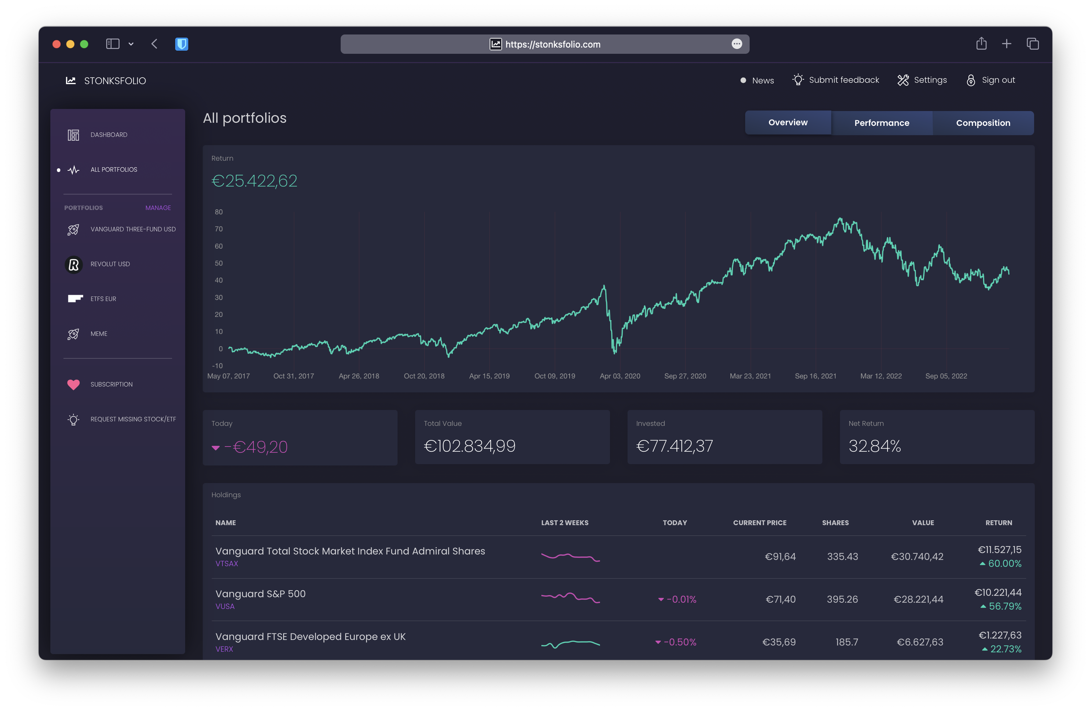Screen dimensions: 1091x711
Task: Open ETFs EUR portfolio icon
Action: tap(75, 299)
